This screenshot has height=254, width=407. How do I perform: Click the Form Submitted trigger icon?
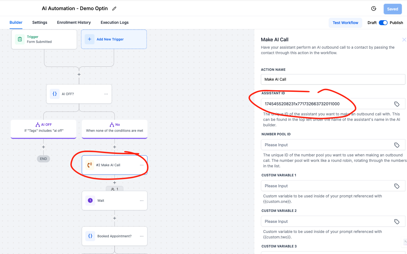19,39
